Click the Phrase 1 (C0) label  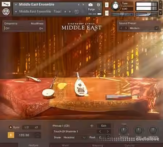(61, 126)
